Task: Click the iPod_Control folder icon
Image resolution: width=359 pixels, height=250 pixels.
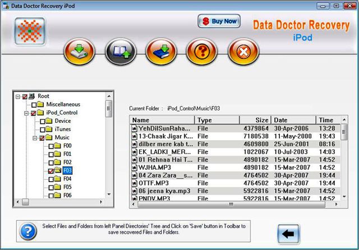Action: (40, 113)
